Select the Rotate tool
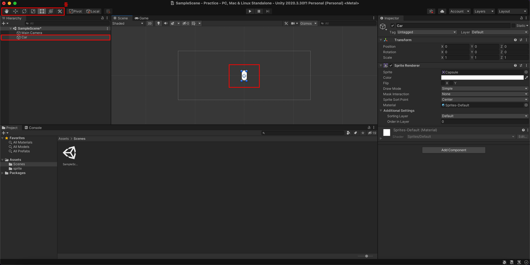 click(x=24, y=11)
